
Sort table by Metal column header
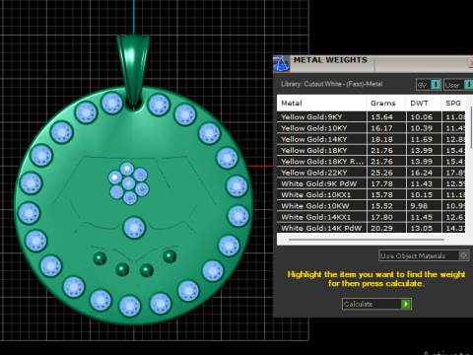coord(321,104)
